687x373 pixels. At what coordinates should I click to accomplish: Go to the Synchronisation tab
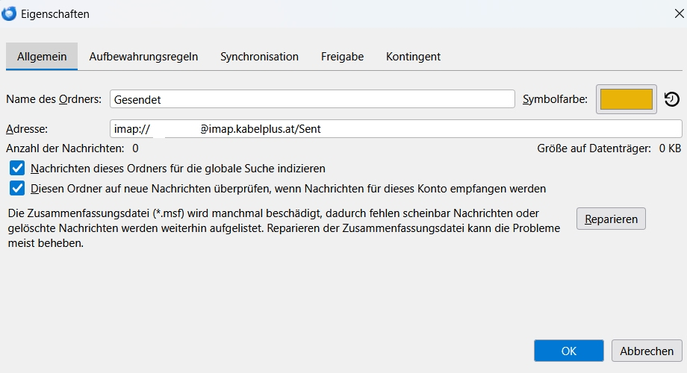[259, 57]
